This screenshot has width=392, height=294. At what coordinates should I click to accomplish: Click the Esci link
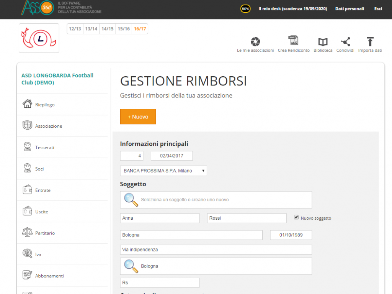click(x=378, y=9)
